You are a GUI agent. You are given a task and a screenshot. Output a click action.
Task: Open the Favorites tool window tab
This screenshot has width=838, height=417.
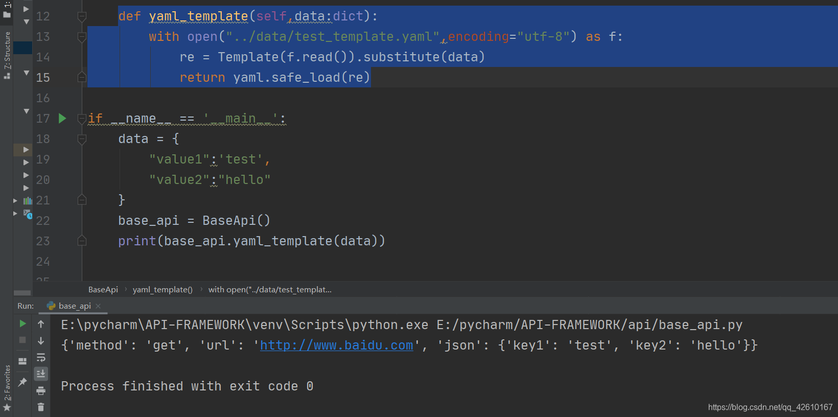click(x=7, y=382)
